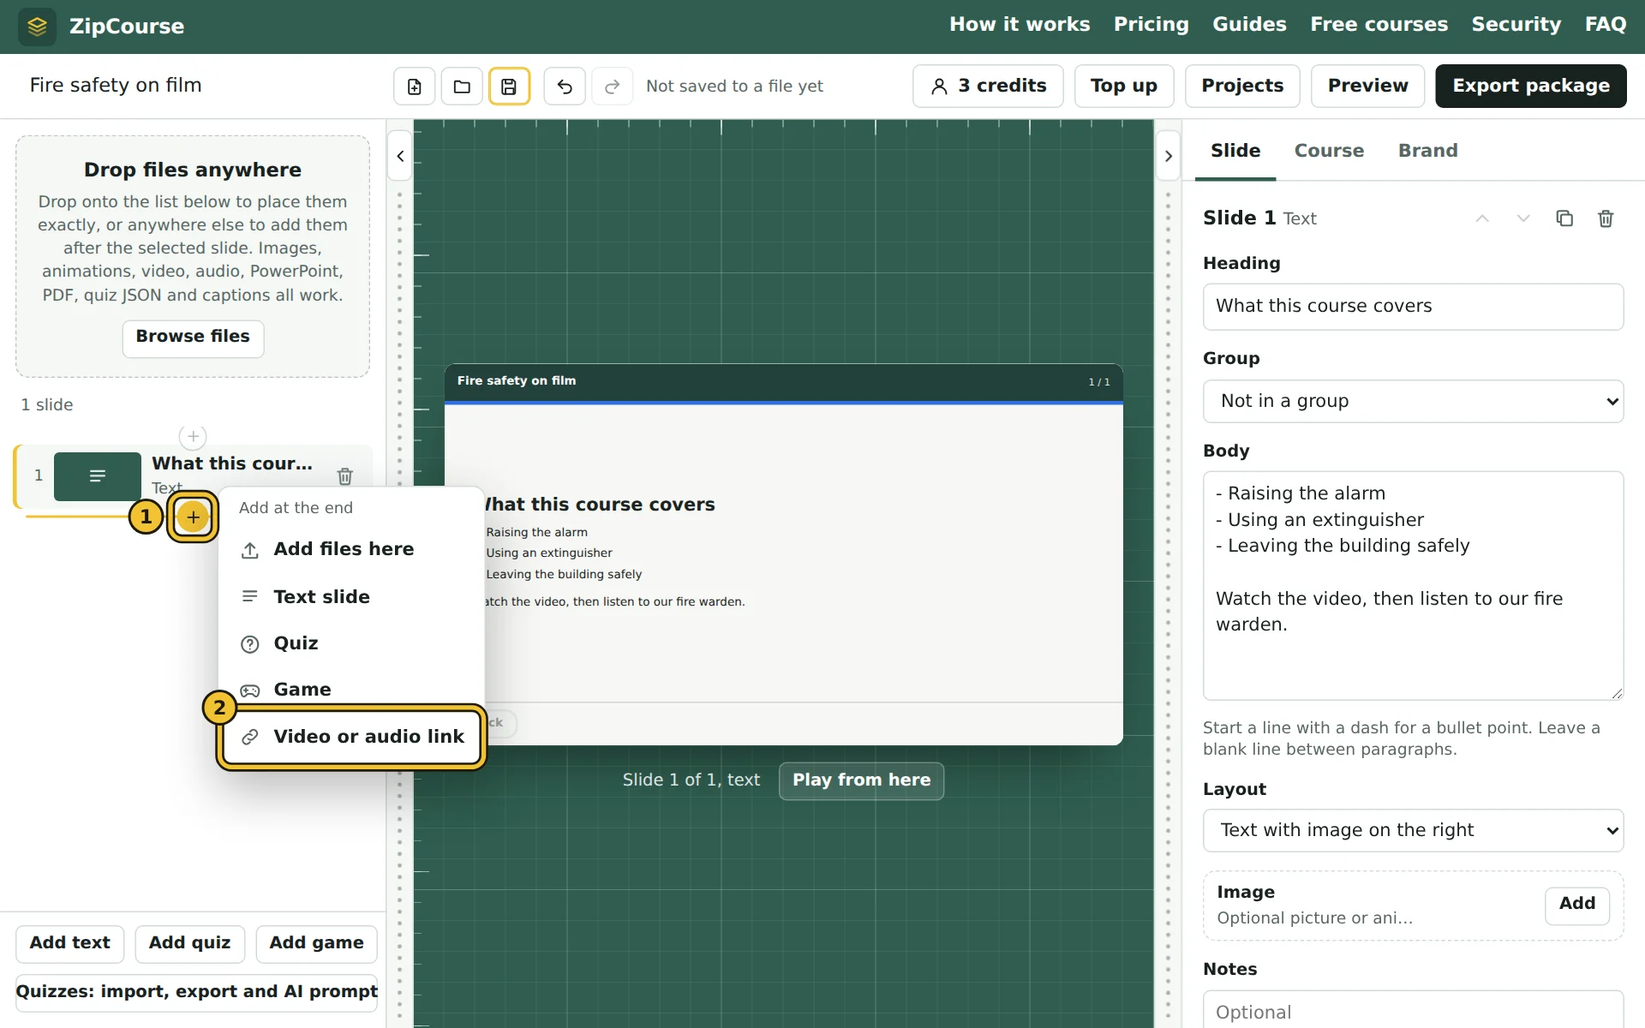The width and height of the screenshot is (1645, 1028).
Task: Open the Pricing link in header
Action: (x=1151, y=25)
